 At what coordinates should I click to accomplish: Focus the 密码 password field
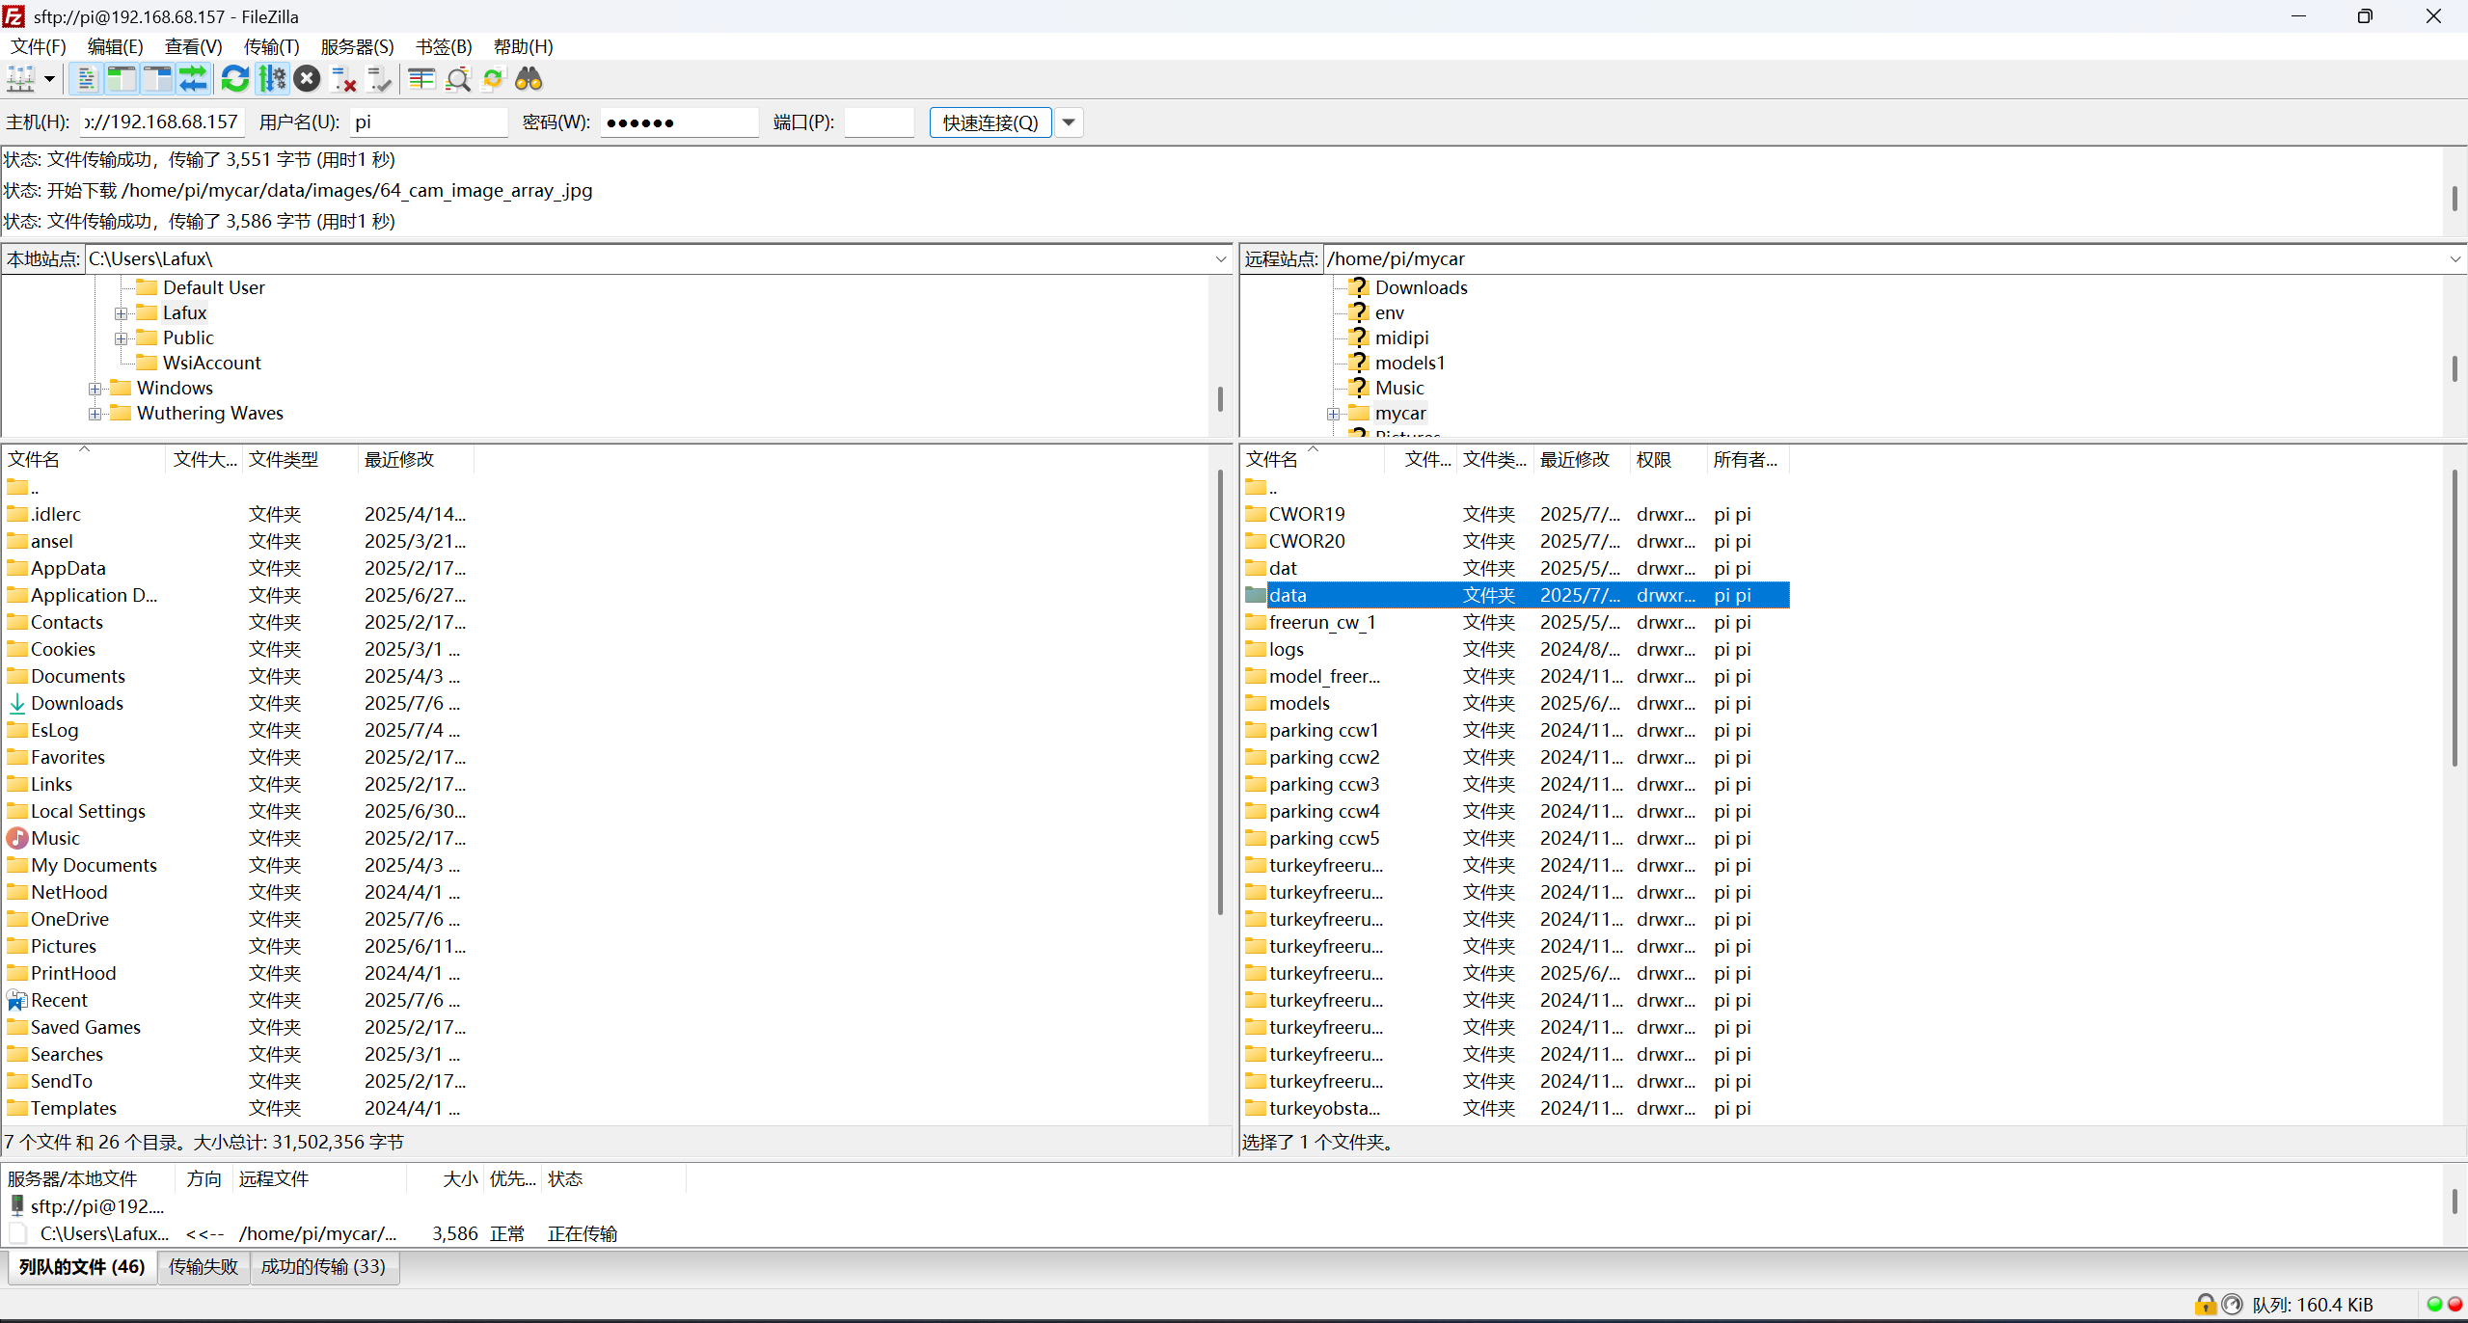click(679, 122)
